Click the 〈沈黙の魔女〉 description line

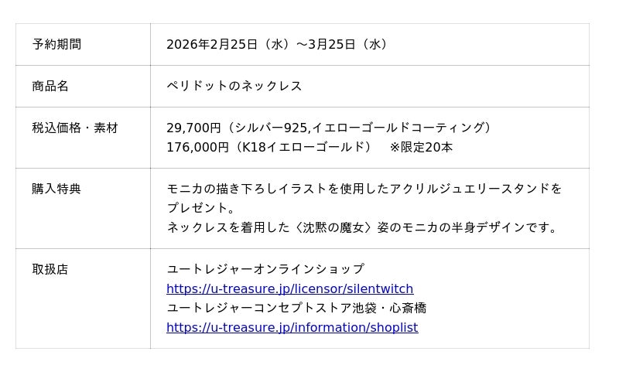tap(362, 227)
